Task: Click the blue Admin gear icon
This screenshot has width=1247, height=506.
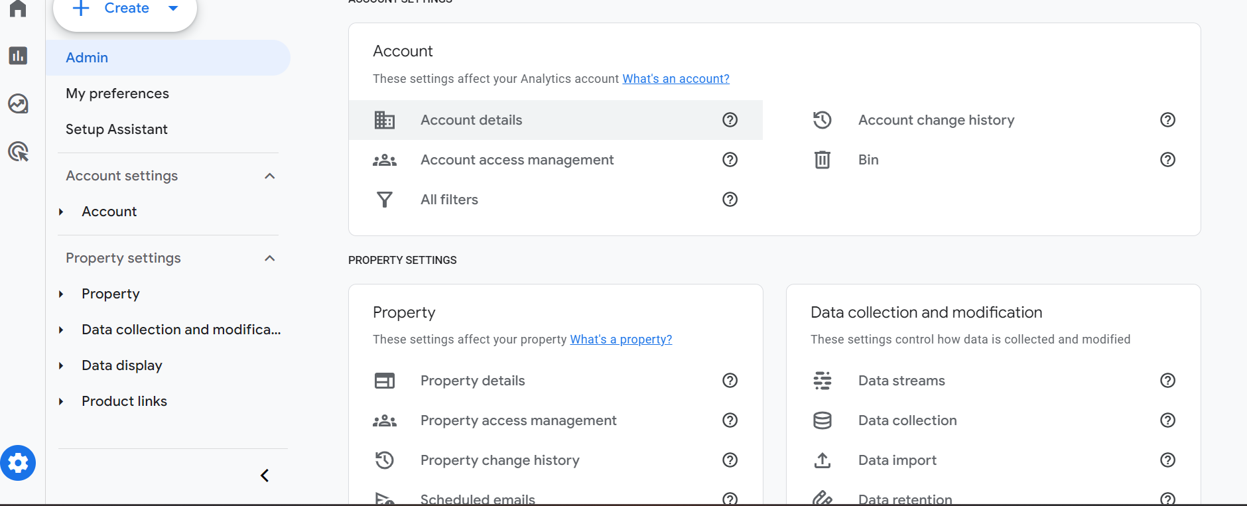Action: (x=18, y=463)
